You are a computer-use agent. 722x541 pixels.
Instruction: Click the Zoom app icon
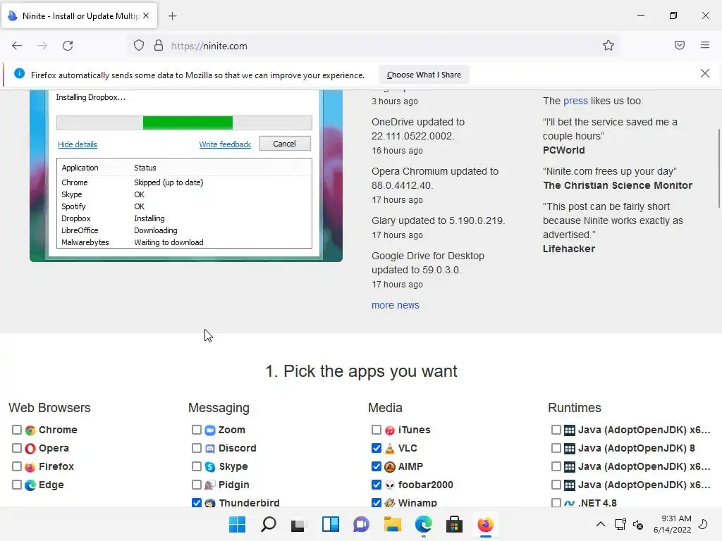[x=210, y=430]
